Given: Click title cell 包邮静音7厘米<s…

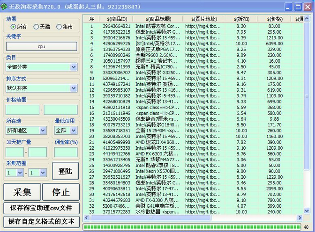Looking at the screenshot, I should [x=157, y=119].
